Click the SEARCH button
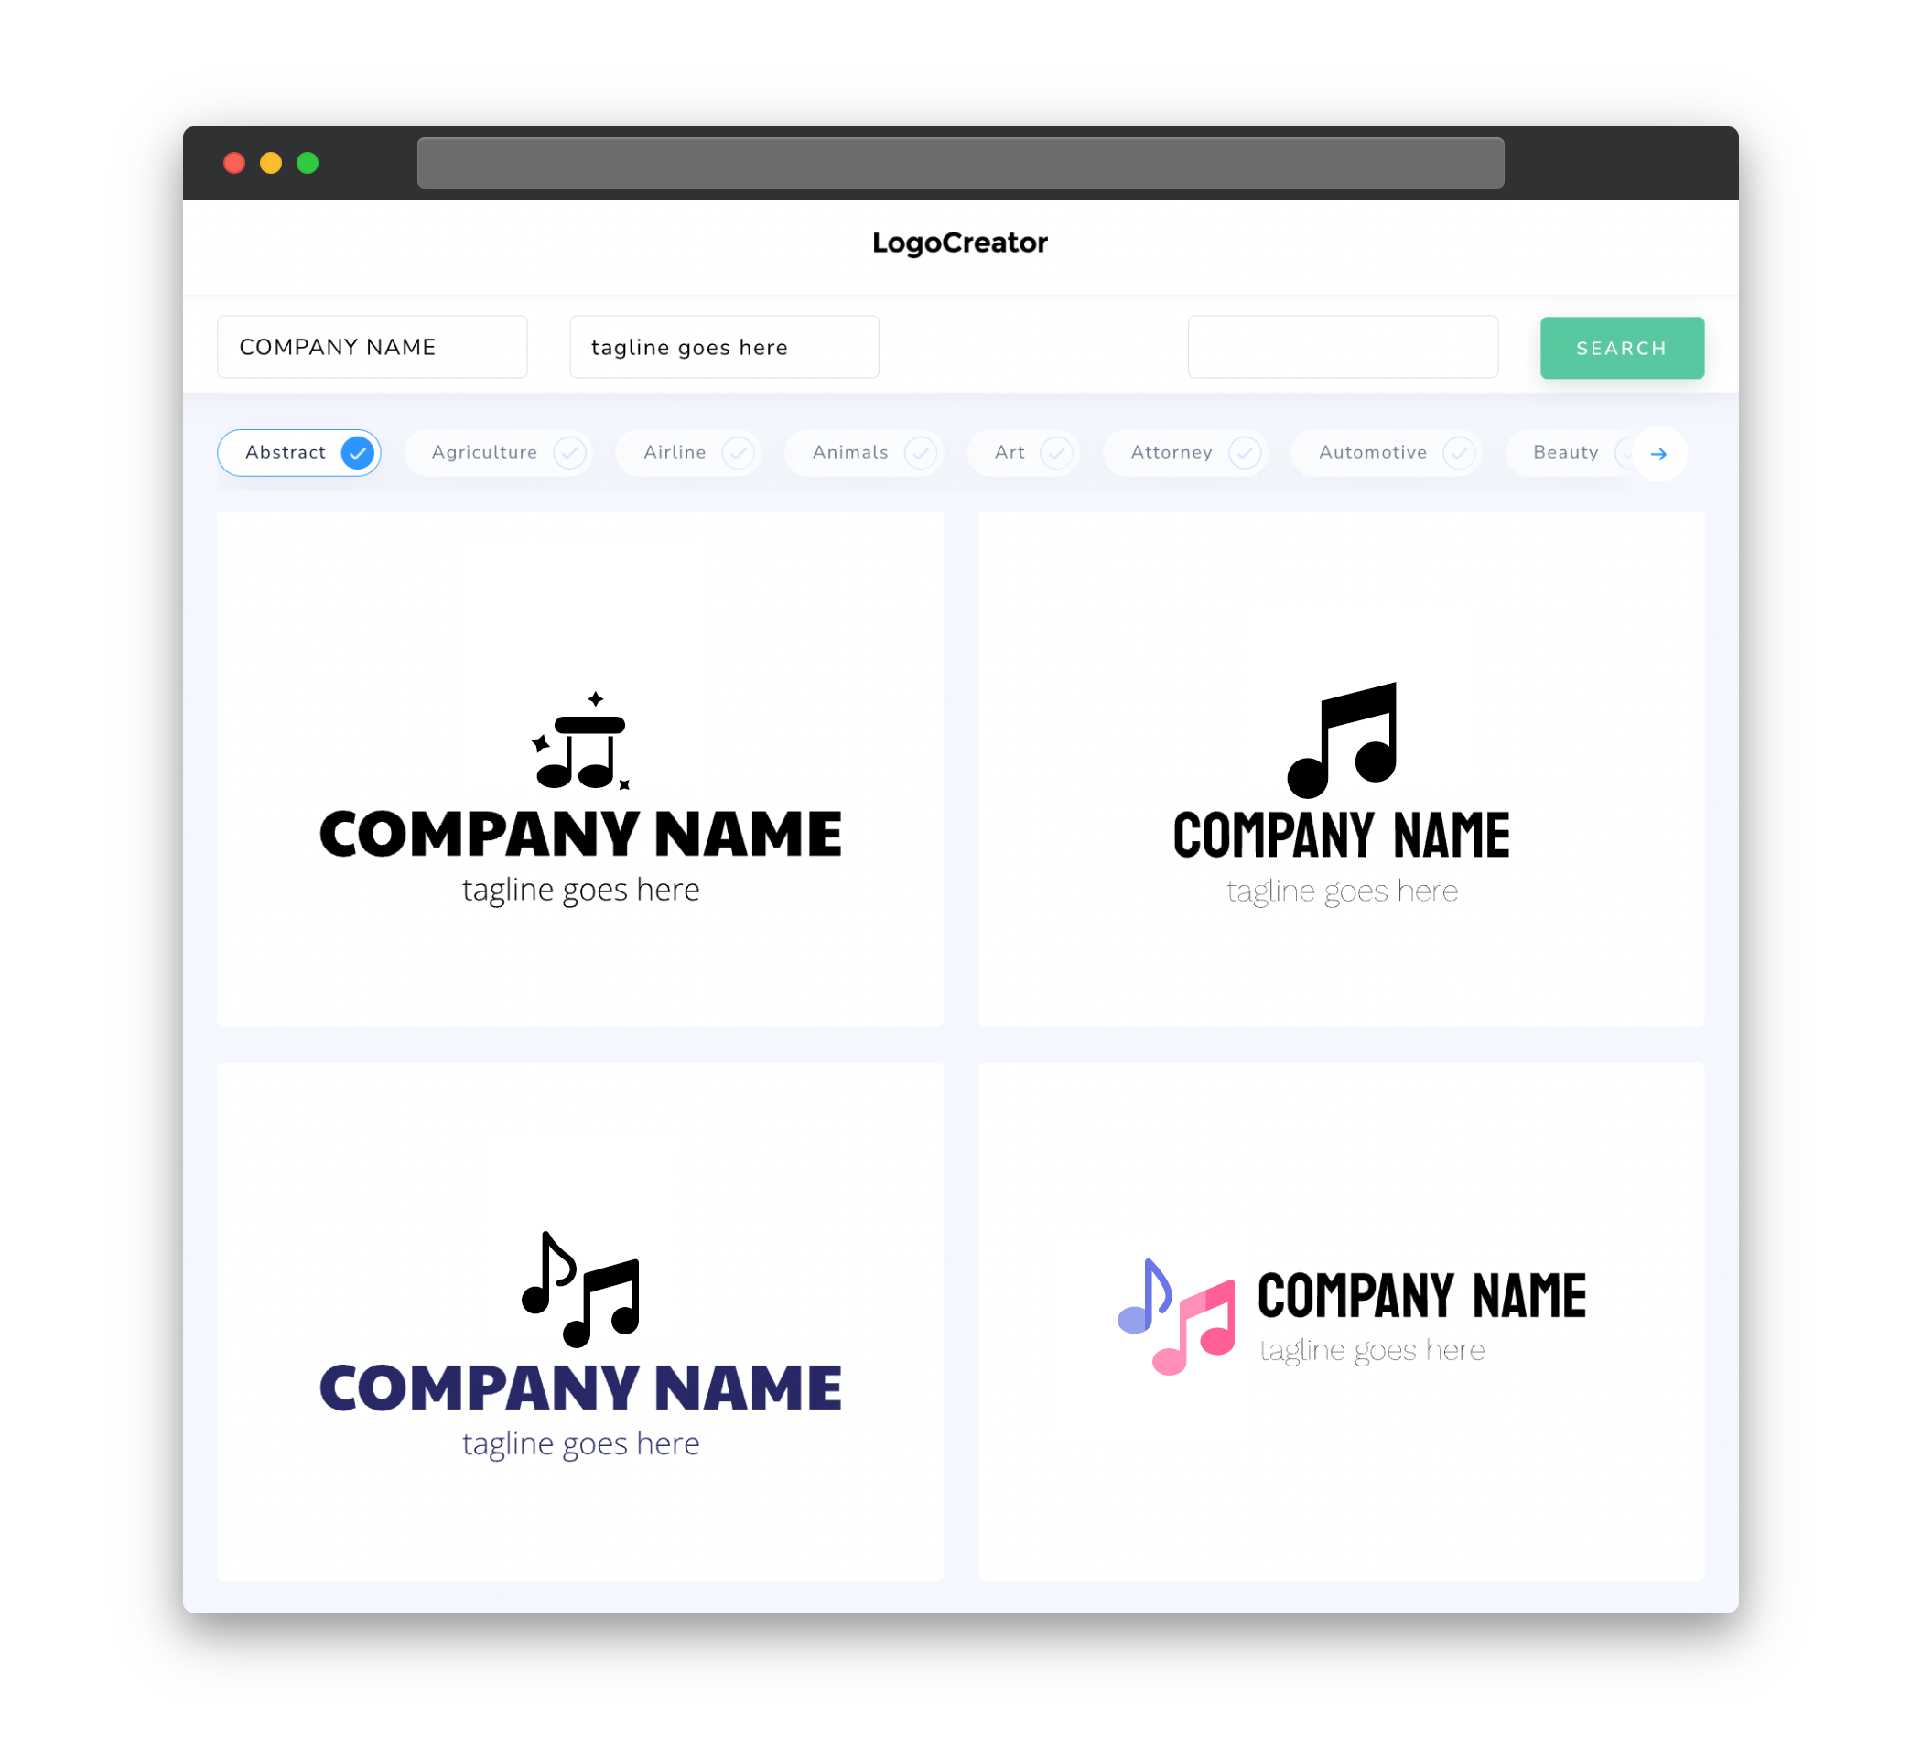This screenshot has width=1922, height=1739. click(1621, 347)
